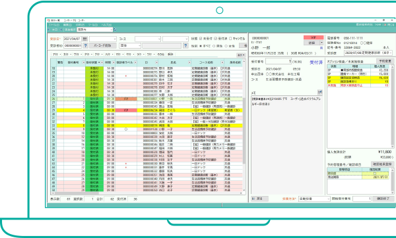The image size is (396, 238).
Task: Select the 男性 gender radio button
Action: click(214, 46)
